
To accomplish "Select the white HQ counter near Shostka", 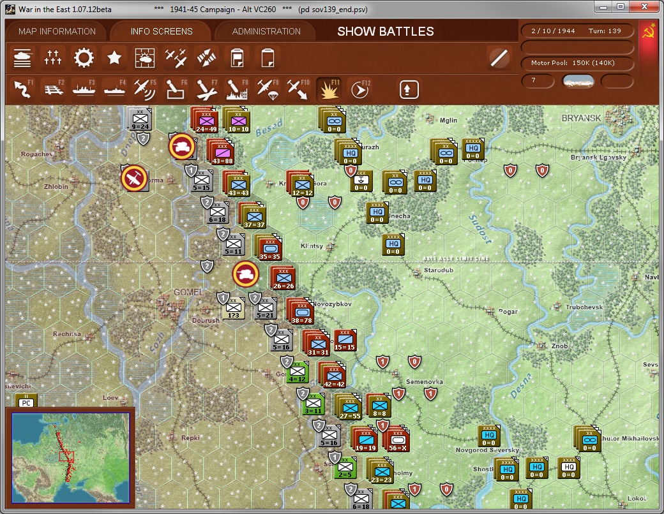I will 568,467.
